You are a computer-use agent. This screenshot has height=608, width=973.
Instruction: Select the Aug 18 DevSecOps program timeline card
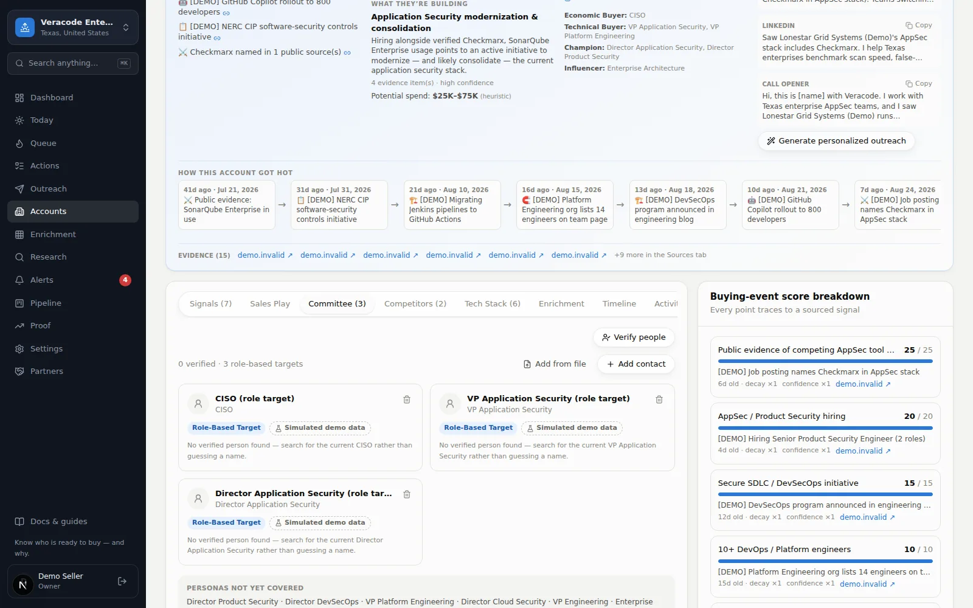[677, 205]
